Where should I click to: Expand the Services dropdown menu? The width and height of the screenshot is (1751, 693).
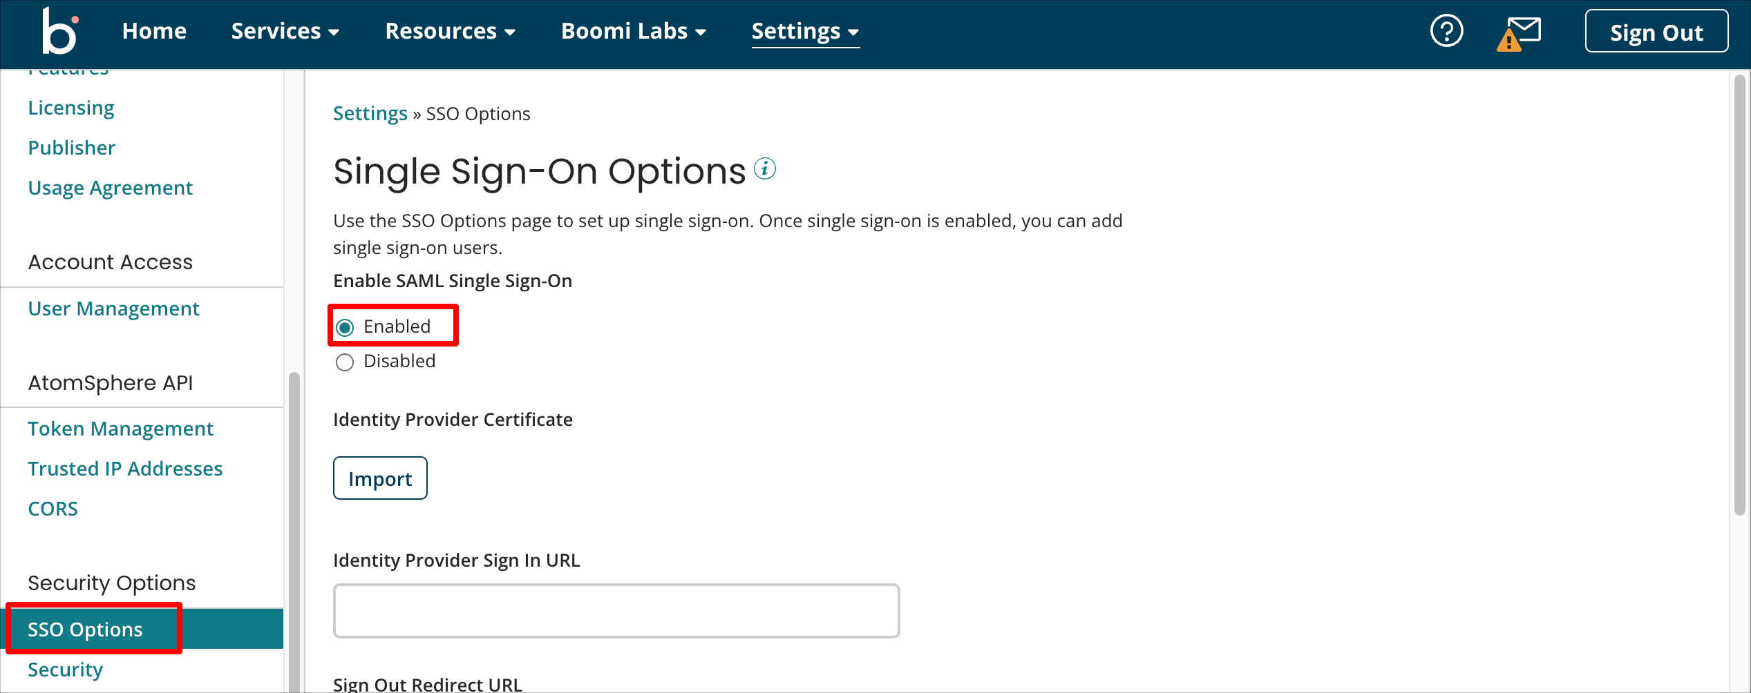pos(285,31)
